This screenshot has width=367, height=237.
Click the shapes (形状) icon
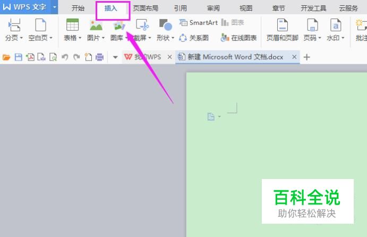(166, 25)
